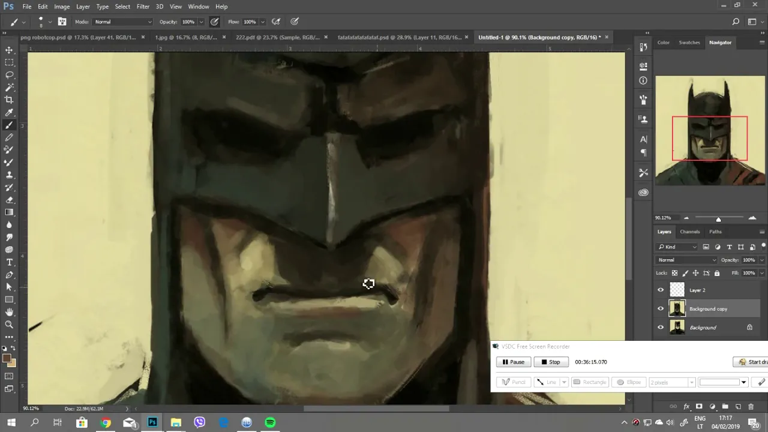Open the Paragraph panel icon
The image size is (768, 432).
pos(643,153)
